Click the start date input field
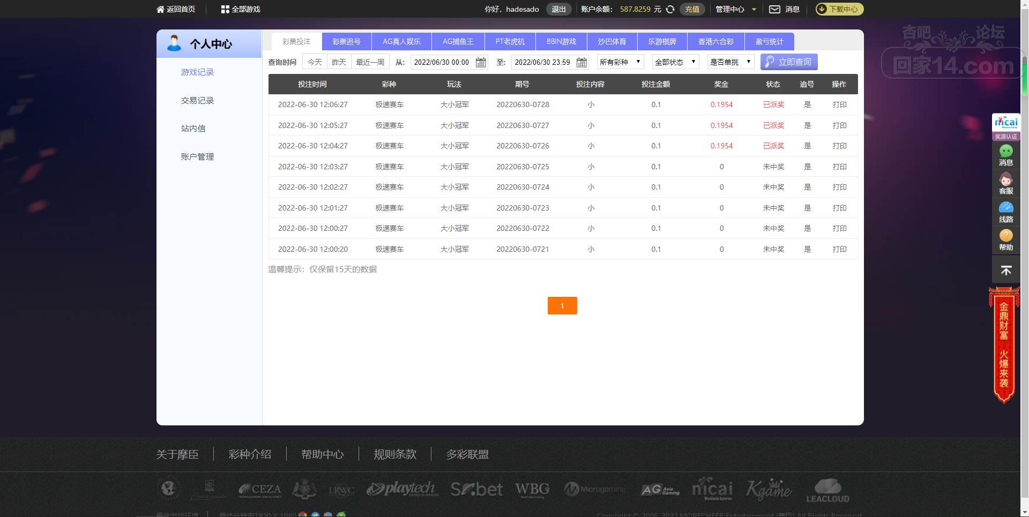Image resolution: width=1029 pixels, height=517 pixels. 442,62
